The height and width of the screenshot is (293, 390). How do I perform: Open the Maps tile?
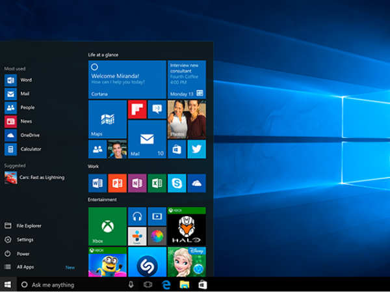pos(107,119)
